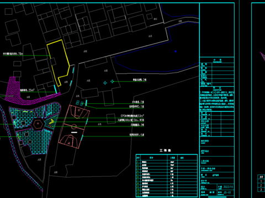Select the 2022.10 date in title block
This screenshot has height=198, width=265.
click(228, 187)
